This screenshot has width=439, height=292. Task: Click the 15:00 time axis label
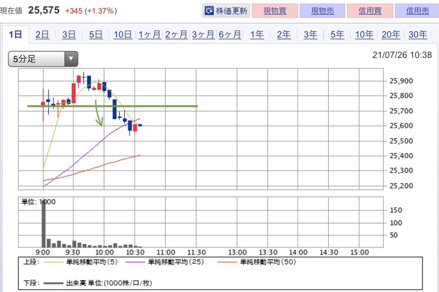pyautogui.click(x=359, y=252)
